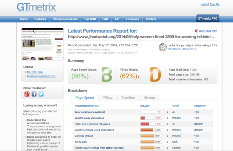Click the site screenshot thumbnail
The width and height of the screenshot is (233, 151).
(x=43, y=44)
